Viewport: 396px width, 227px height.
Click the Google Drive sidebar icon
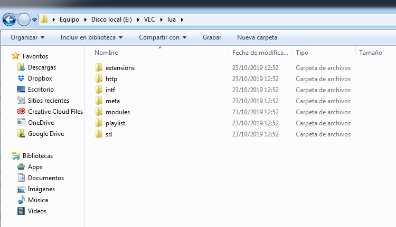coord(21,134)
